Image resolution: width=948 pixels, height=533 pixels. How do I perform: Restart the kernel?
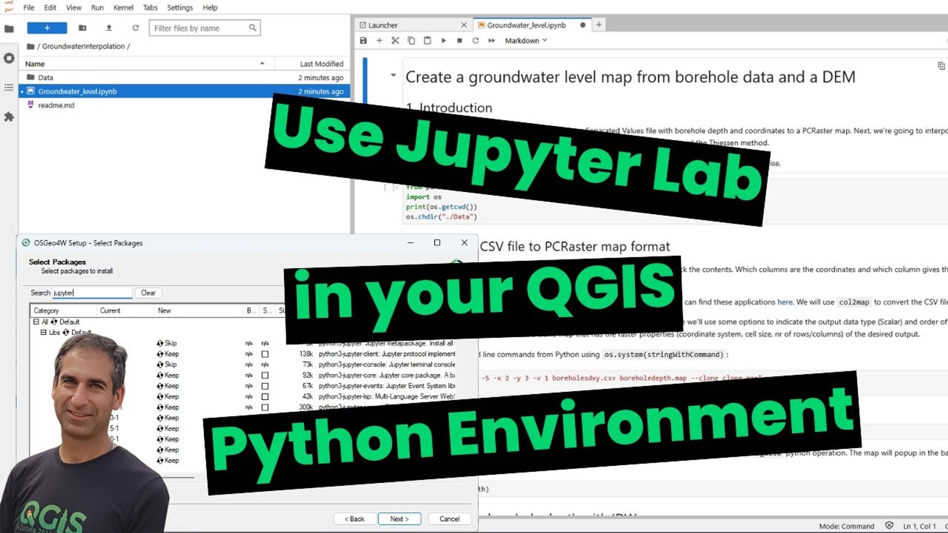pyautogui.click(x=475, y=40)
